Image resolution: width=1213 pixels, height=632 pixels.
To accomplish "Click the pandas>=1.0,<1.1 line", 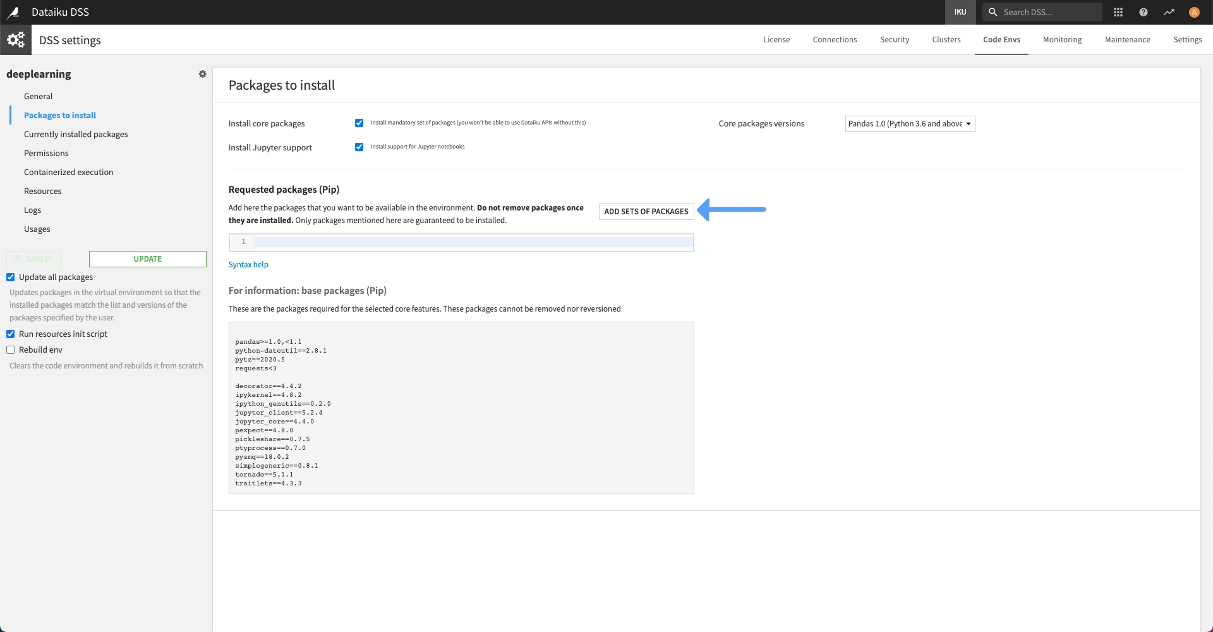I will tap(268, 342).
